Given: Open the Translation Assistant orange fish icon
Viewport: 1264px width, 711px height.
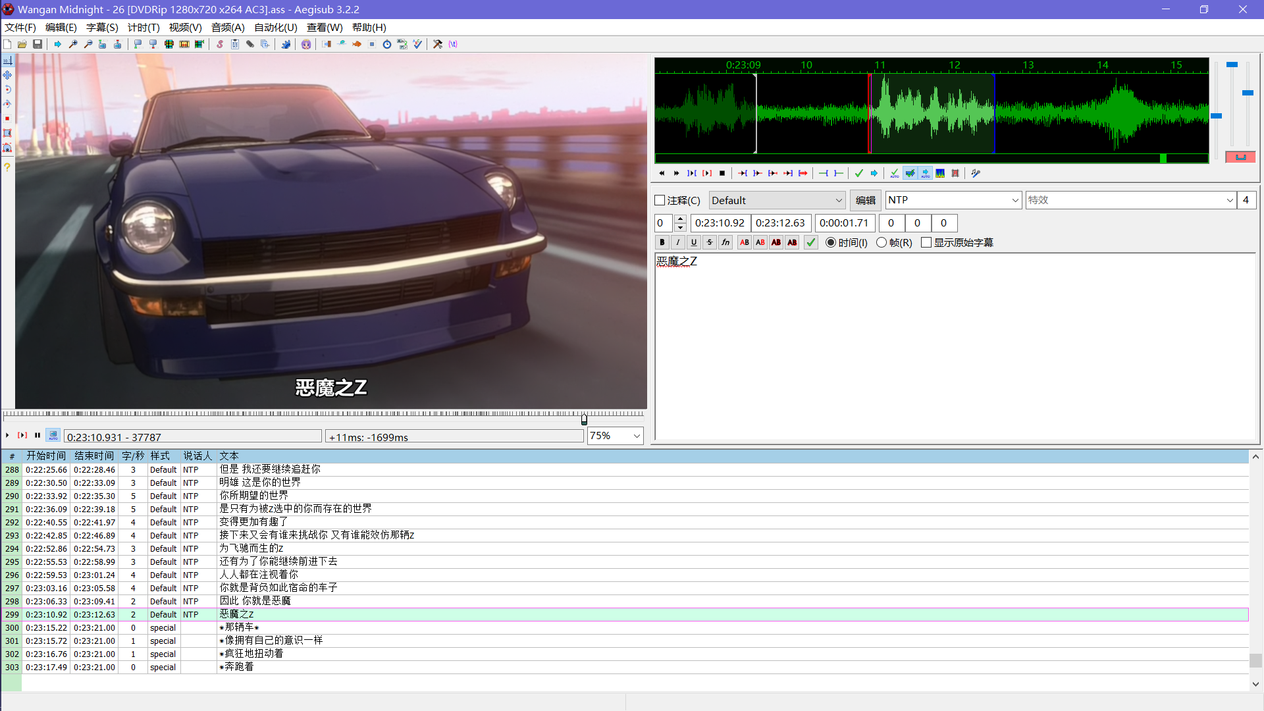Looking at the screenshot, I should (x=357, y=44).
